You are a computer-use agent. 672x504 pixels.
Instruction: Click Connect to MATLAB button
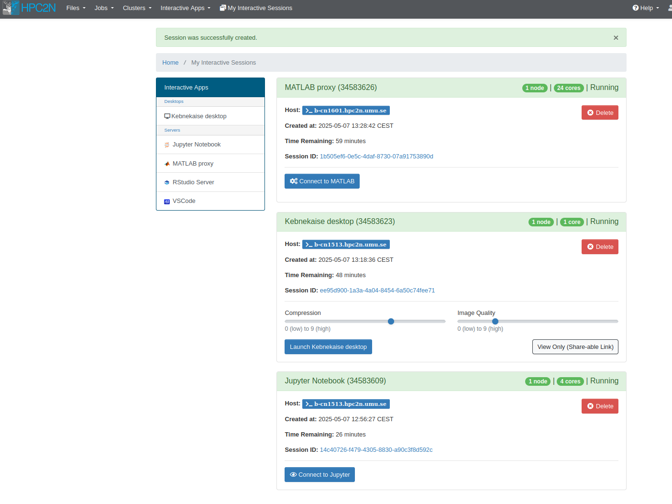click(322, 181)
